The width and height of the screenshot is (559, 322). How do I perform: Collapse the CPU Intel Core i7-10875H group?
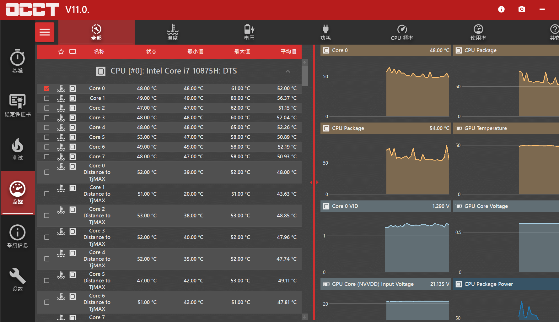(288, 71)
